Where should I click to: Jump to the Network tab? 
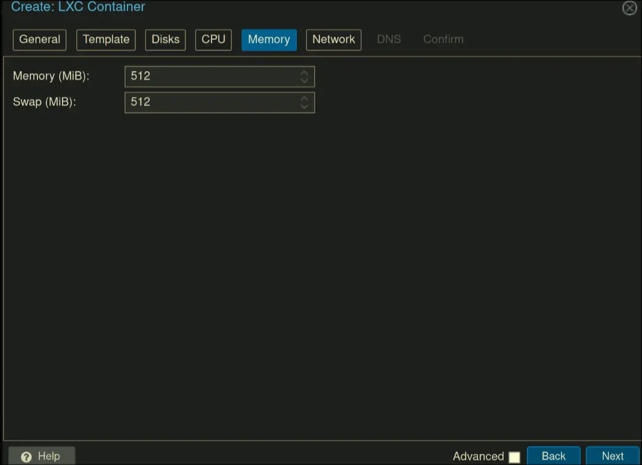333,39
